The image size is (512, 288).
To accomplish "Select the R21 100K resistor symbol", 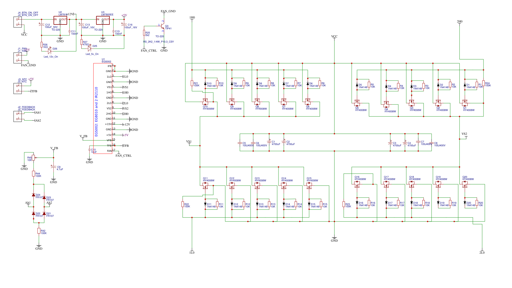I will (192, 83).
